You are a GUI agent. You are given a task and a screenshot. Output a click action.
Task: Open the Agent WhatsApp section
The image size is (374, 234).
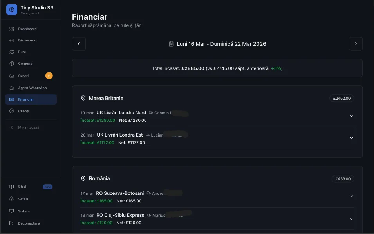(x=32, y=88)
